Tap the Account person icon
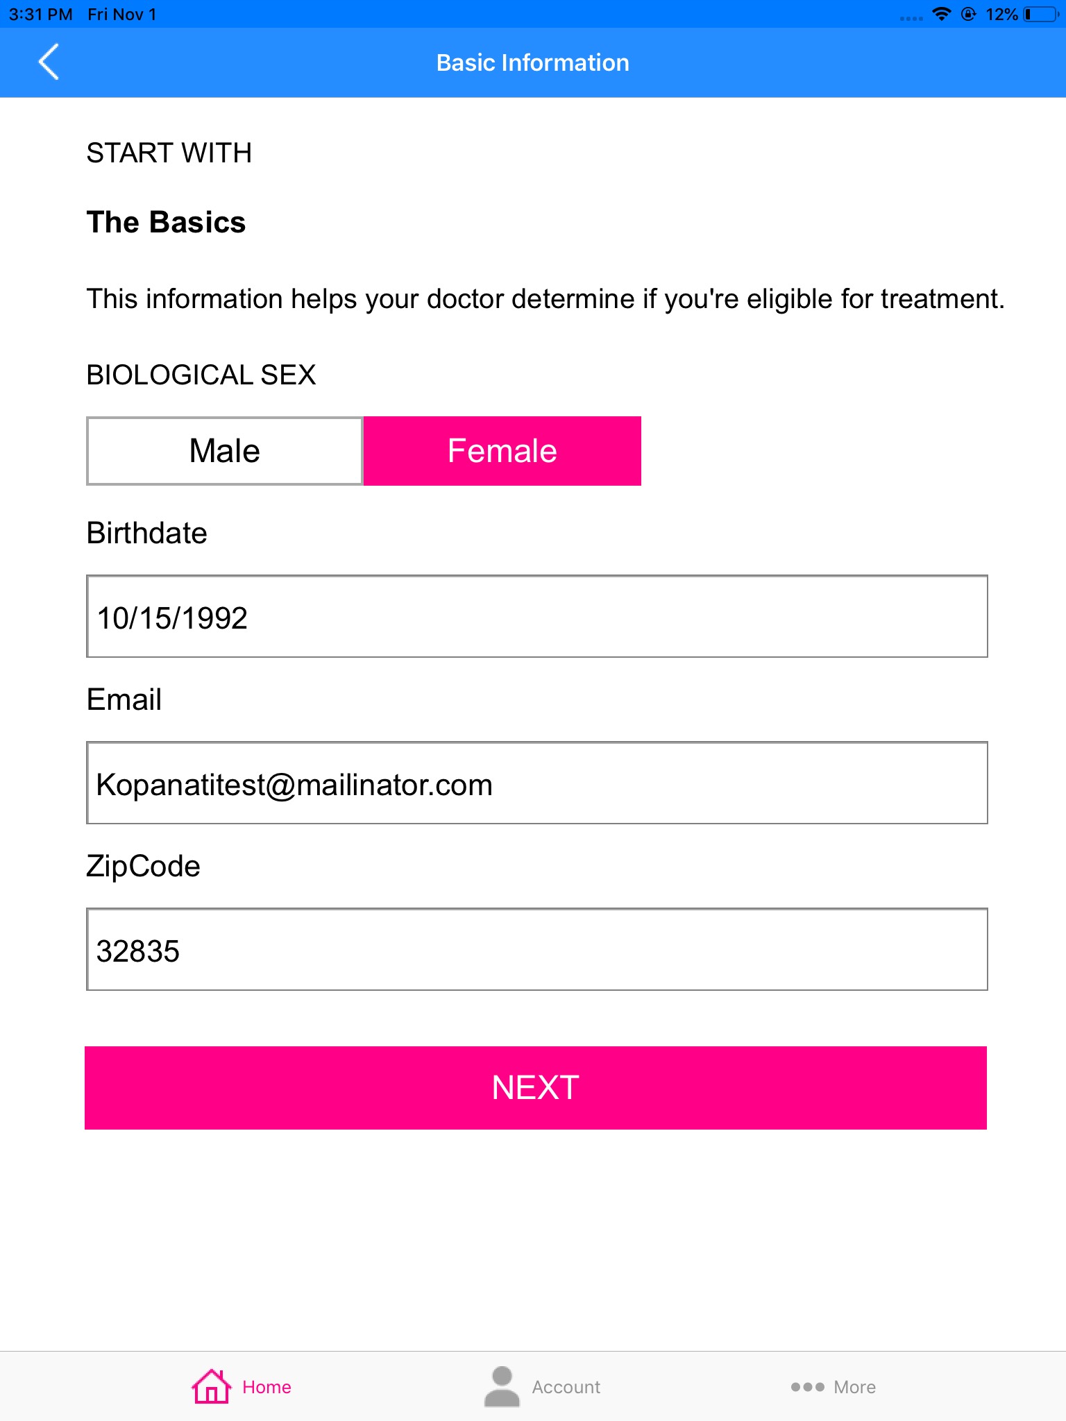This screenshot has width=1066, height=1421. (x=502, y=1386)
